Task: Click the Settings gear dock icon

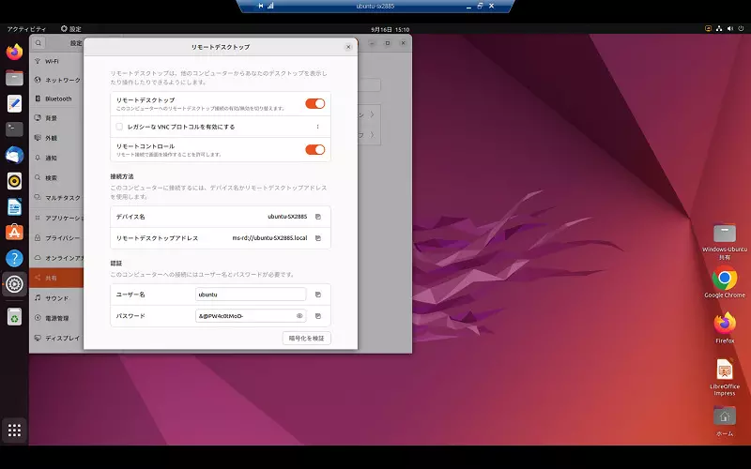Action: 14,284
